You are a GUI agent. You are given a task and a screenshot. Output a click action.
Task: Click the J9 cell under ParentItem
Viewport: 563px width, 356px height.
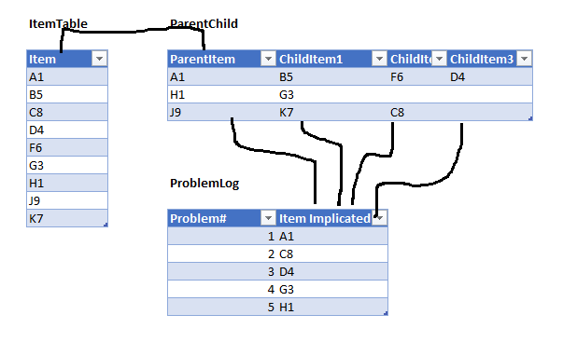[222, 113]
